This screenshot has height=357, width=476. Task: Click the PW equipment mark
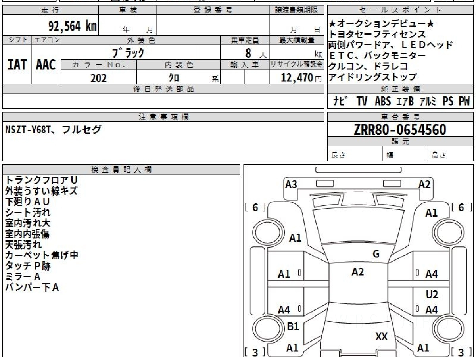(x=464, y=101)
